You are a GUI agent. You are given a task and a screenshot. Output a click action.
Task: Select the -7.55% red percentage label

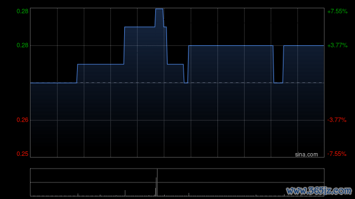[x=337, y=154]
